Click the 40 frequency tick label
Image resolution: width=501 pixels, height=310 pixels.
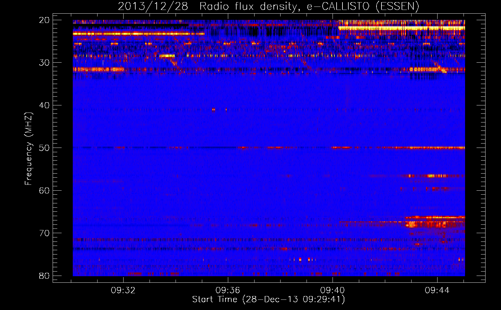[x=44, y=105]
